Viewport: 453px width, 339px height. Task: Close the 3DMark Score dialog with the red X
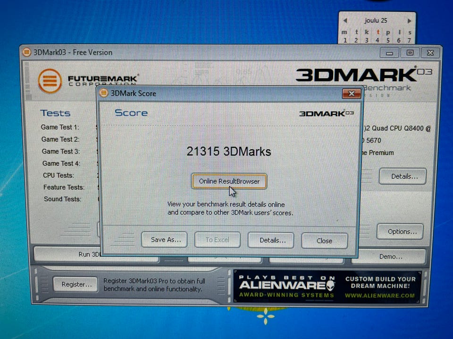pos(351,93)
